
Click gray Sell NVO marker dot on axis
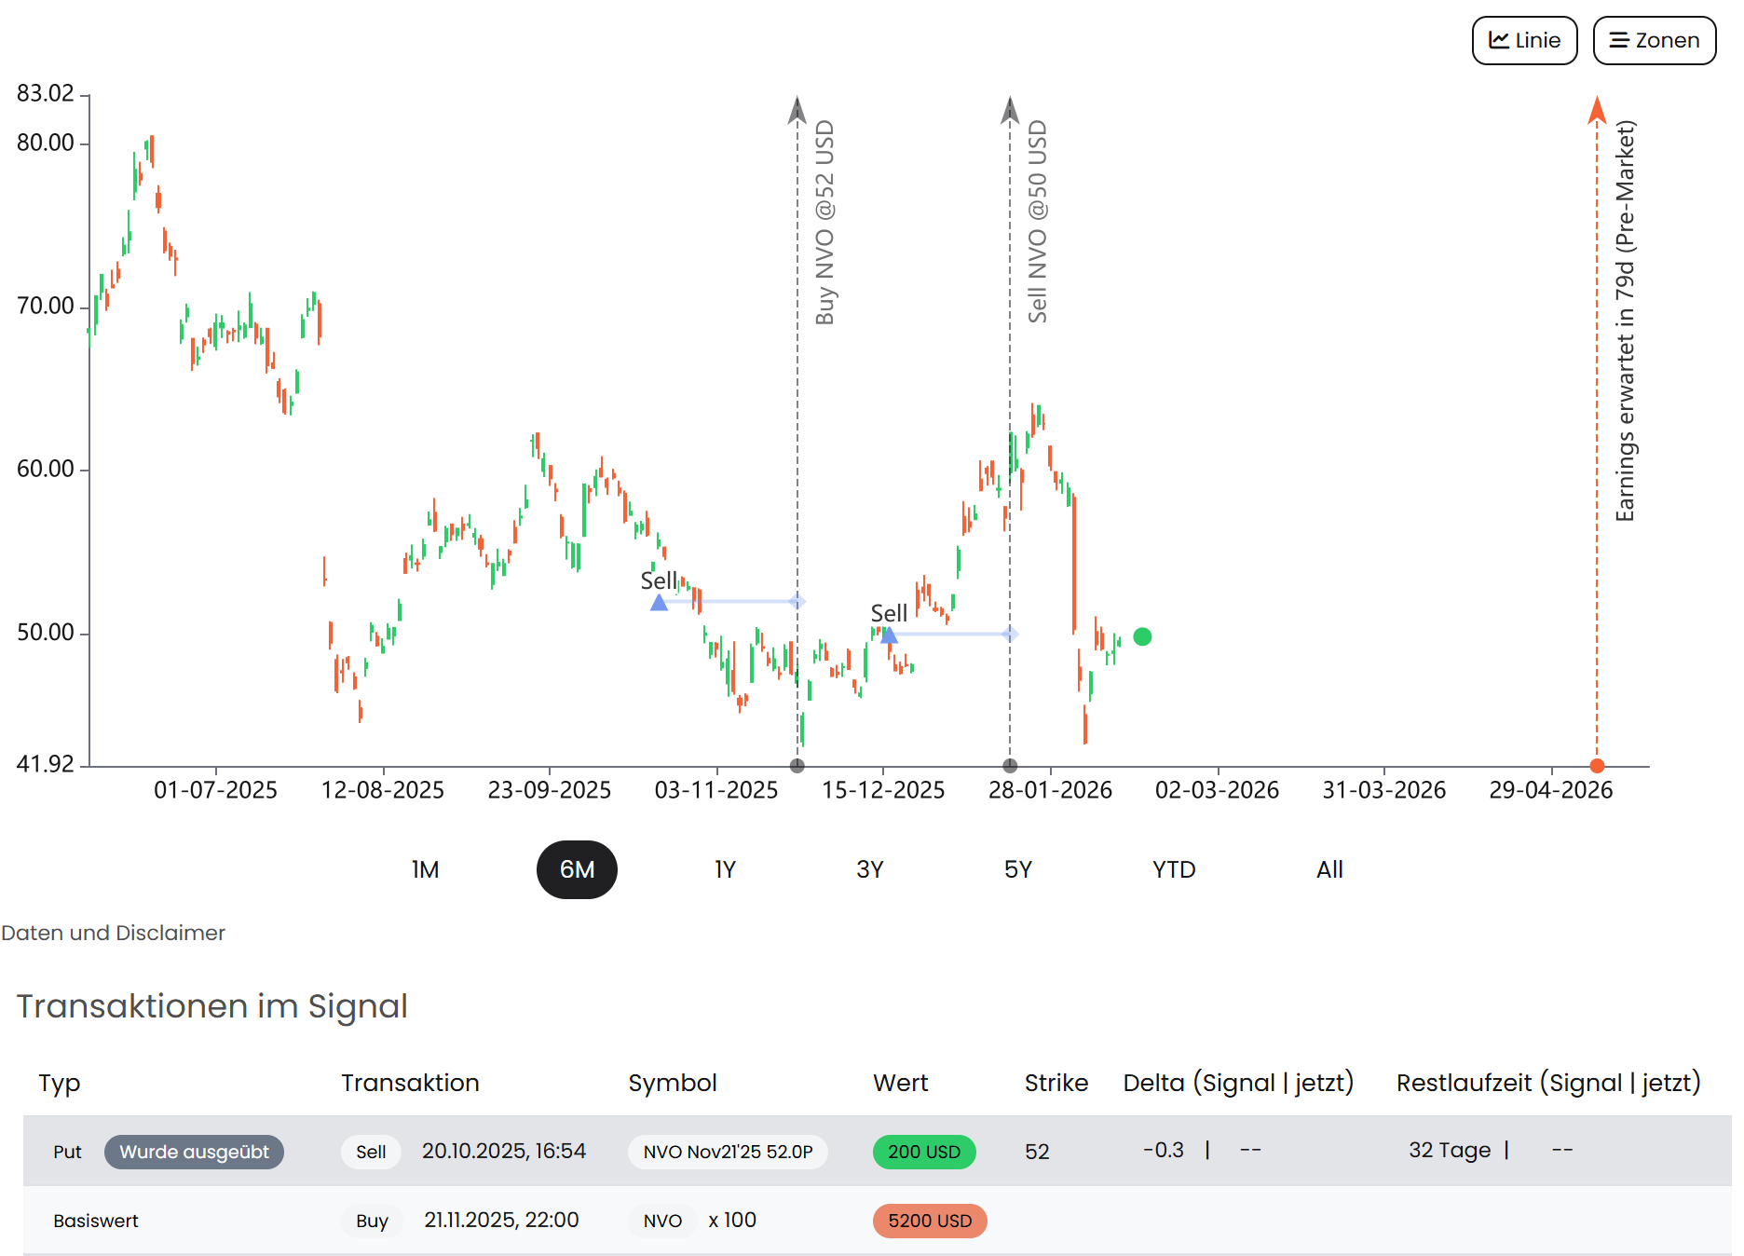point(1010,766)
